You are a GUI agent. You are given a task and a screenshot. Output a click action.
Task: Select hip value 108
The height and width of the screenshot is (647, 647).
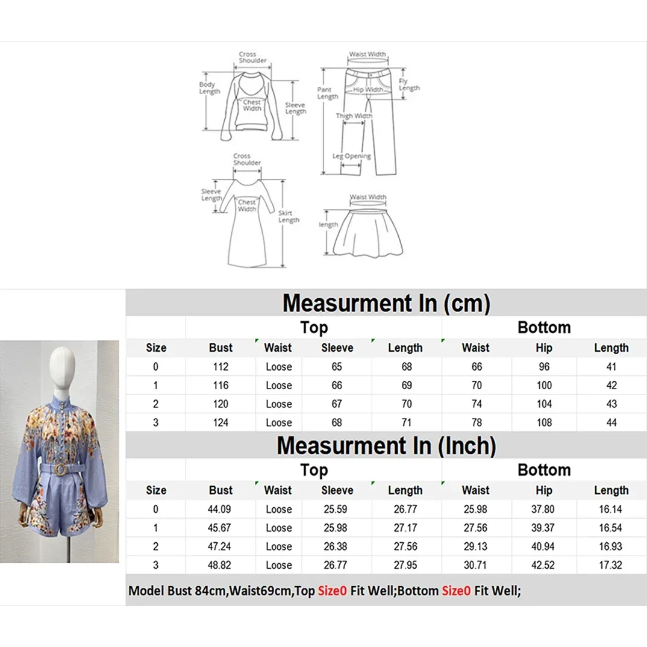click(544, 422)
